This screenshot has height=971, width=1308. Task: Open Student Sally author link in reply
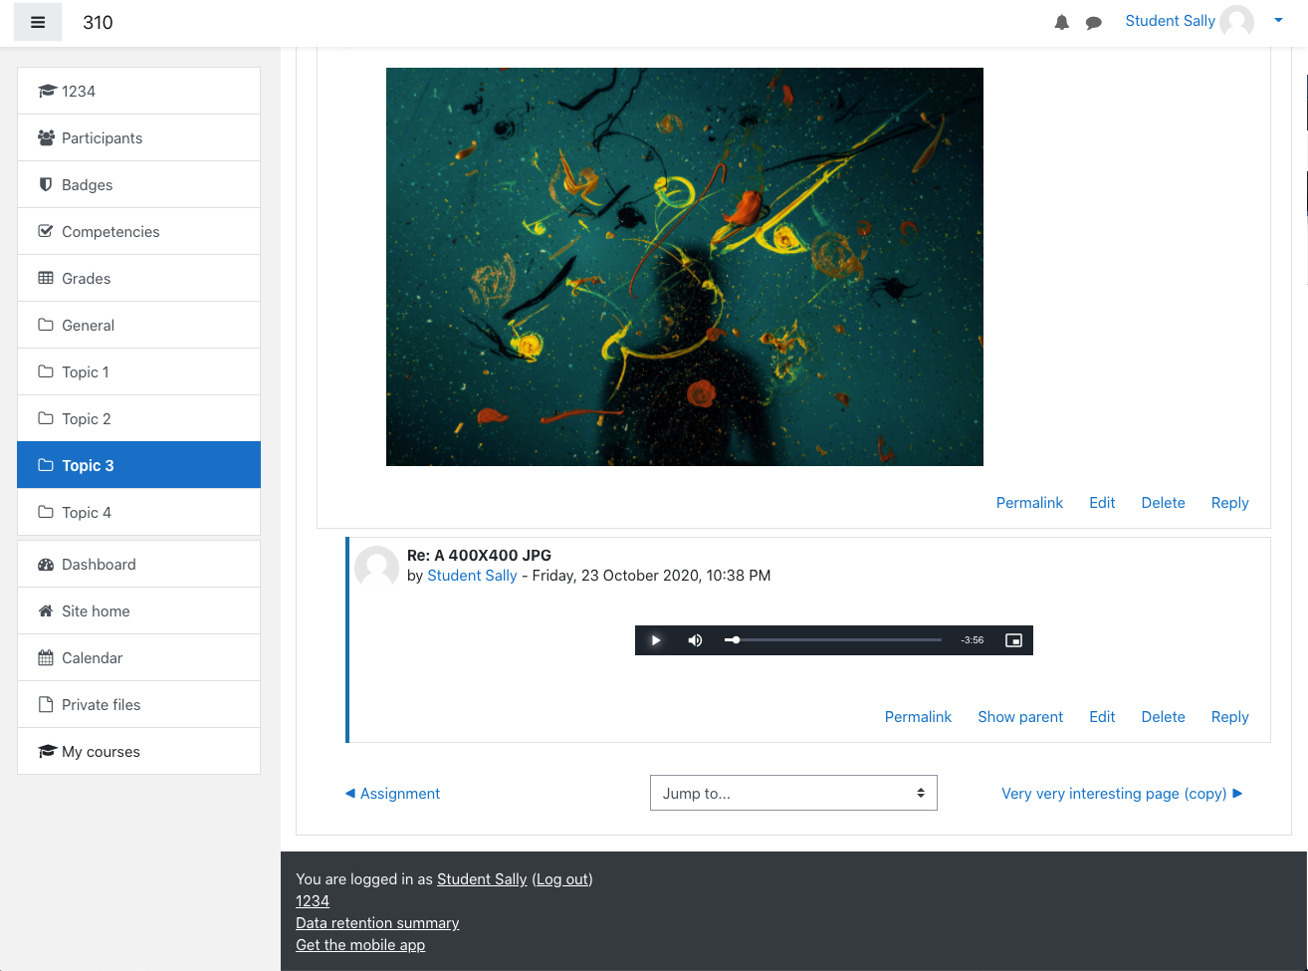coord(472,576)
